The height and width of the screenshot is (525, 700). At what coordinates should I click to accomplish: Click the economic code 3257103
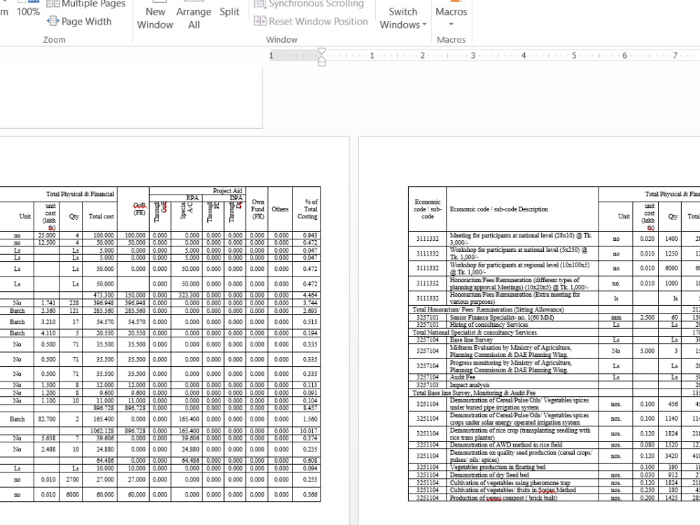click(x=427, y=385)
